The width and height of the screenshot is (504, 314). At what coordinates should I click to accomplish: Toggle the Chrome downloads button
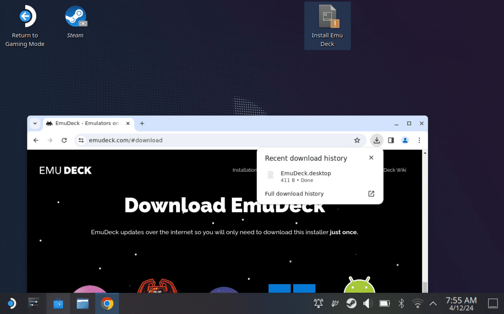point(377,140)
